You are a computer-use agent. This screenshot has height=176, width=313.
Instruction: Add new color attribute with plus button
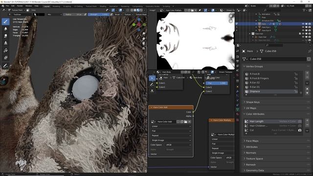pyautogui.click(x=307, y=121)
